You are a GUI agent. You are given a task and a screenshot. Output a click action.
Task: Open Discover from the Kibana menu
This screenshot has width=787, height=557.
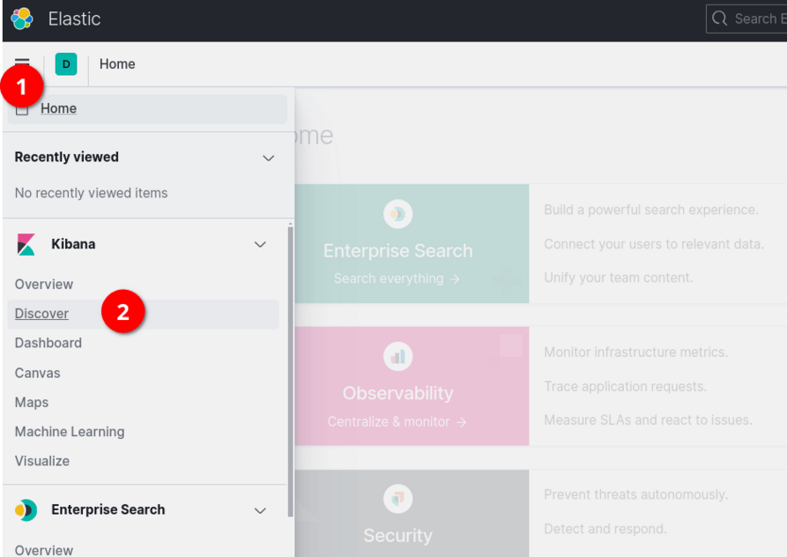click(x=41, y=314)
